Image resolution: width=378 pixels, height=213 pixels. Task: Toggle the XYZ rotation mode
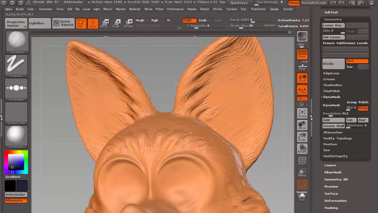tap(302, 99)
